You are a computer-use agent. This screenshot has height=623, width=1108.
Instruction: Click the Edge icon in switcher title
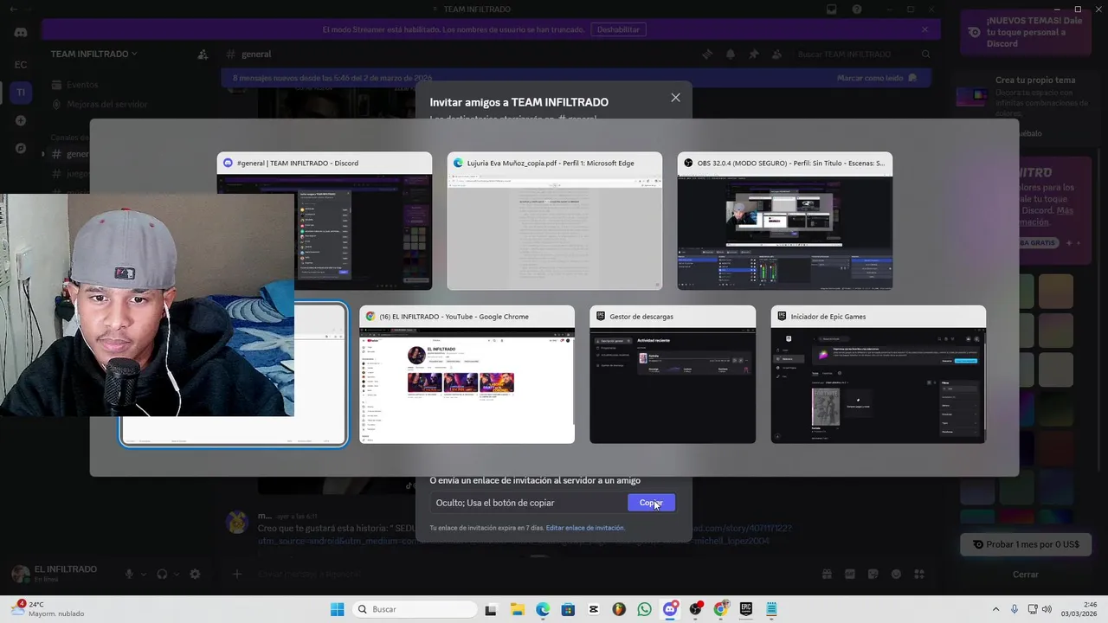[x=459, y=163]
